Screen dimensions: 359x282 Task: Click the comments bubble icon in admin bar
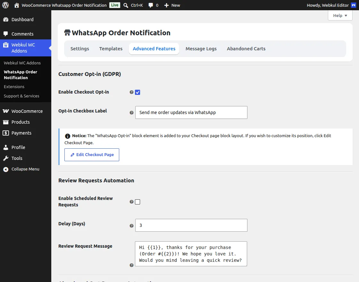(151, 5)
